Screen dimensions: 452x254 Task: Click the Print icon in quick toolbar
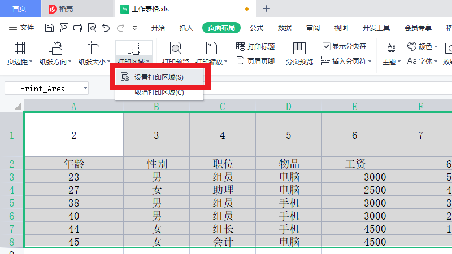78,28
